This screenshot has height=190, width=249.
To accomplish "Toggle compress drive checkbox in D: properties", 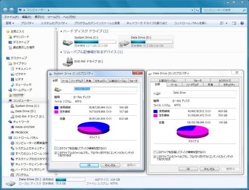I will click(x=155, y=152).
